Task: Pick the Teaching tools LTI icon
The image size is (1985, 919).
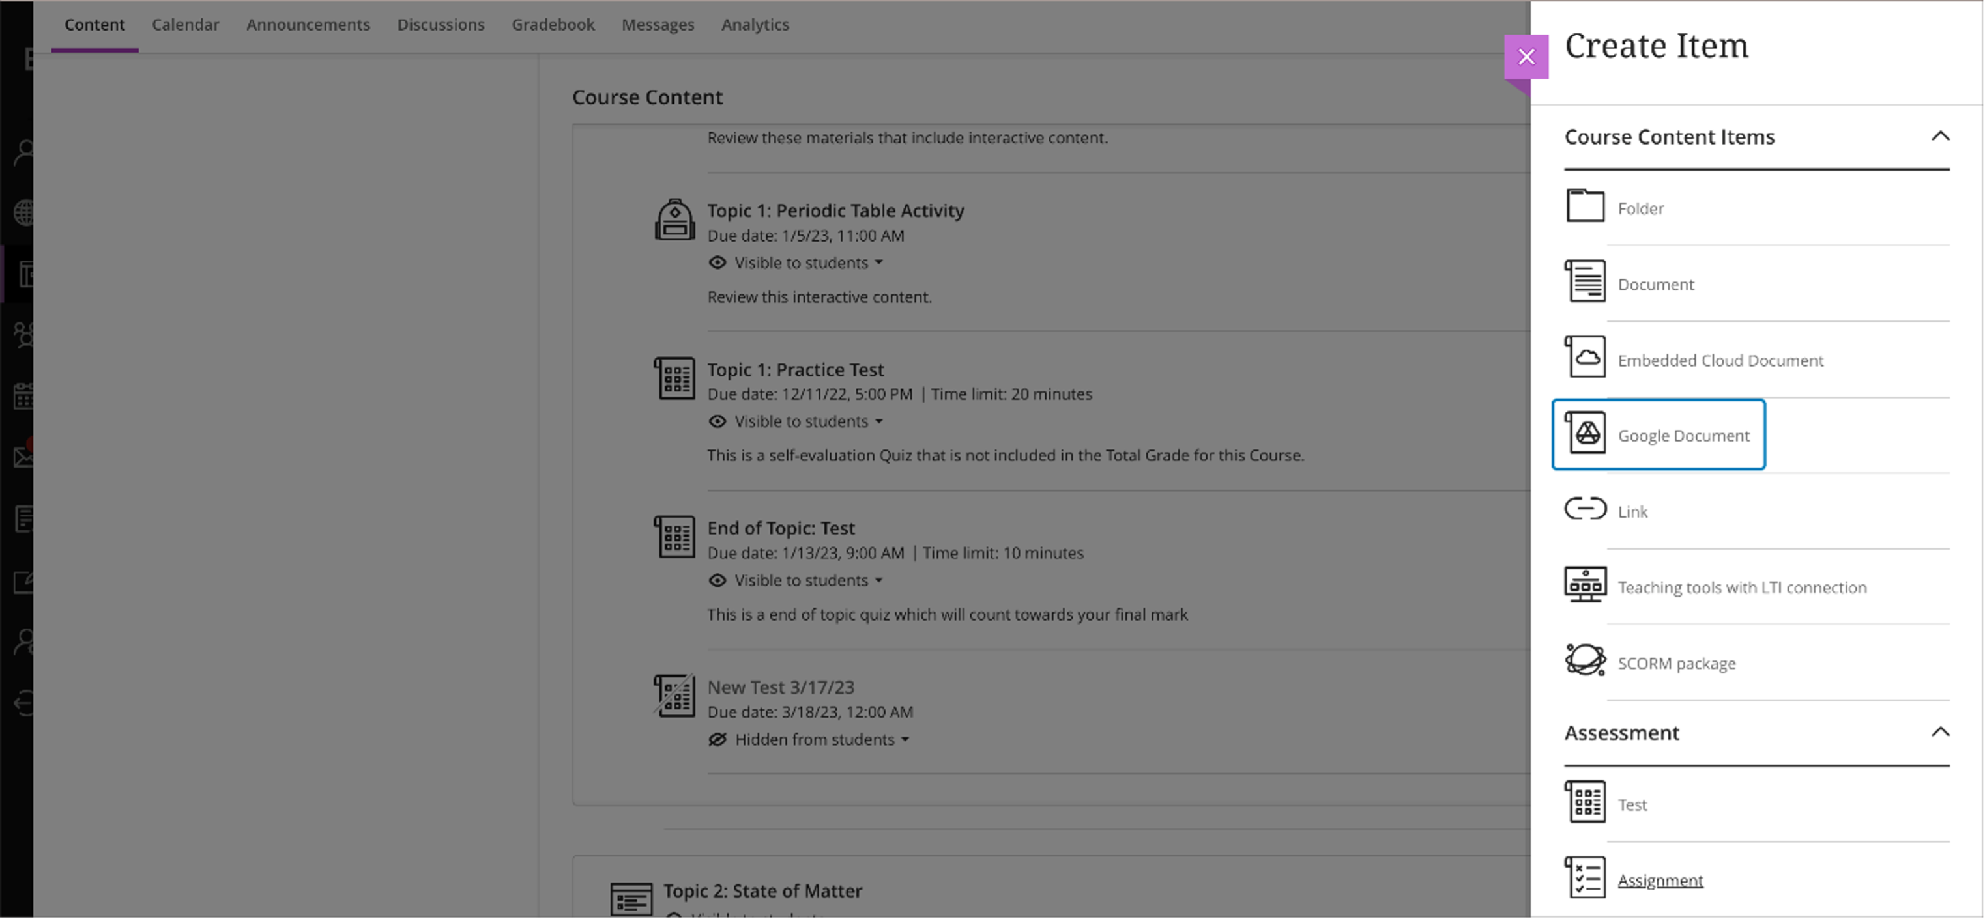Action: pyautogui.click(x=1584, y=585)
